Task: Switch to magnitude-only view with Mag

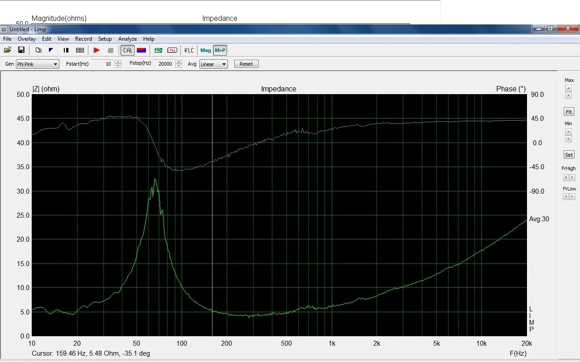Action: (206, 50)
